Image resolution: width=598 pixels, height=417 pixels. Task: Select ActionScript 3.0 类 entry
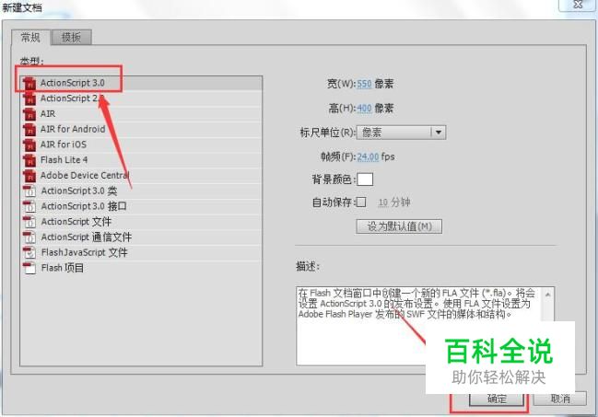(x=141, y=191)
